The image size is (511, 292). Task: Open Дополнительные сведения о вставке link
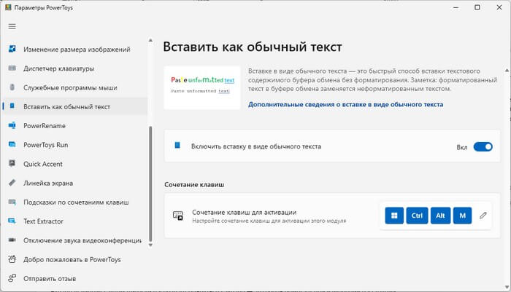tap(346, 104)
